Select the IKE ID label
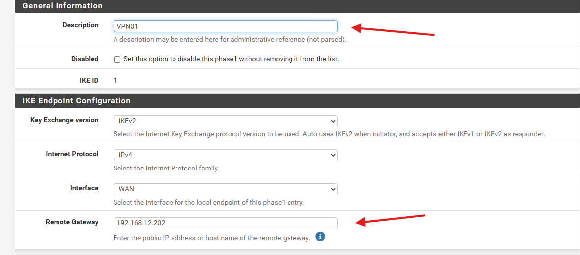 point(89,80)
